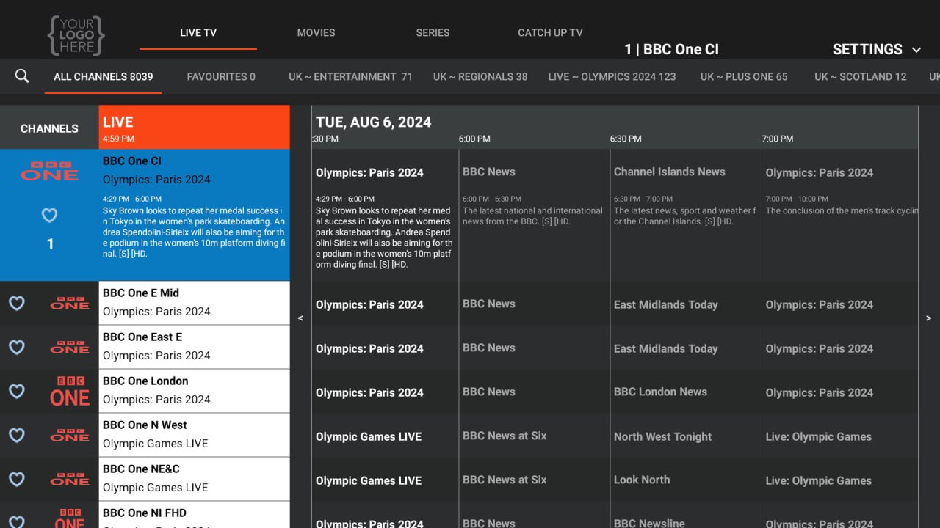Screen dimensions: 940x528
Task: Click the BBC One logo in the selected channel
Action: pos(49,171)
